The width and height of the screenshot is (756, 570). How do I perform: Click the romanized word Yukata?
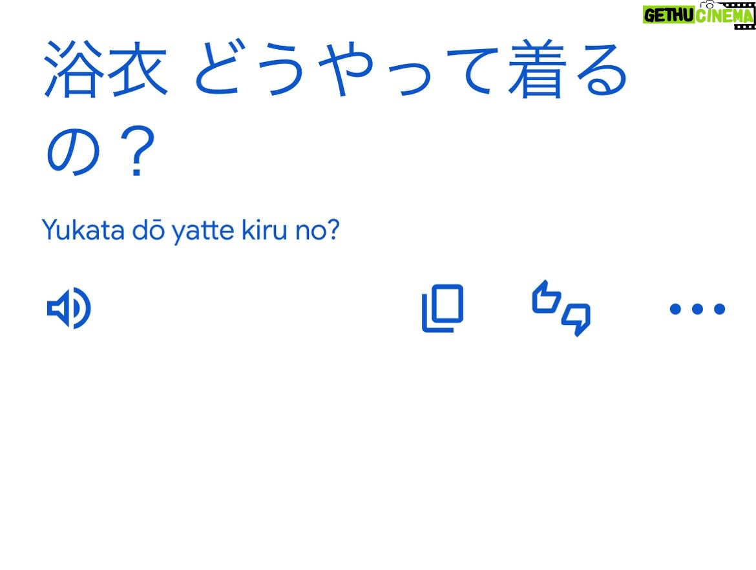(x=83, y=231)
